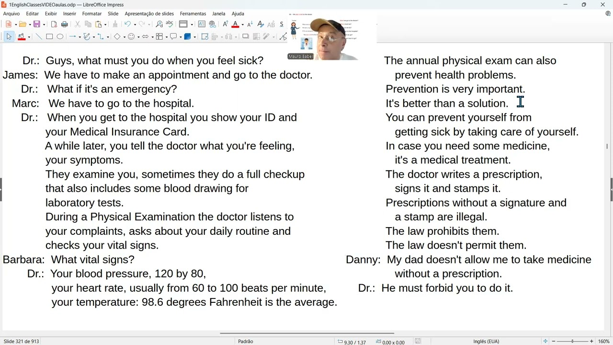Expand the Undo history dropdown arrow

[x=134, y=24]
